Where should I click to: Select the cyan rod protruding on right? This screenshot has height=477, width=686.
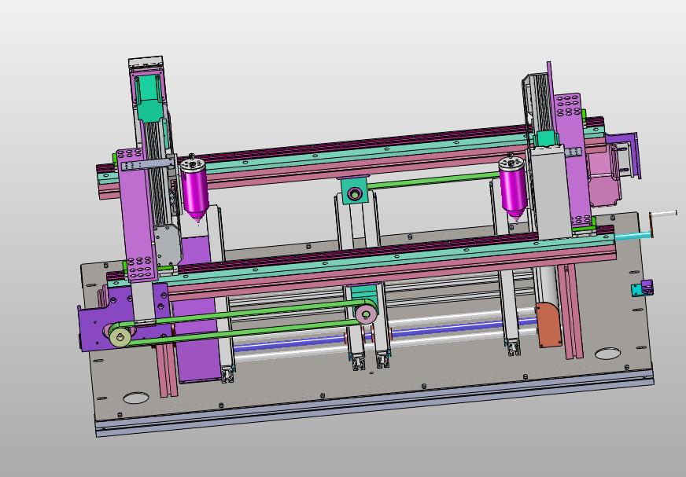coord(632,236)
